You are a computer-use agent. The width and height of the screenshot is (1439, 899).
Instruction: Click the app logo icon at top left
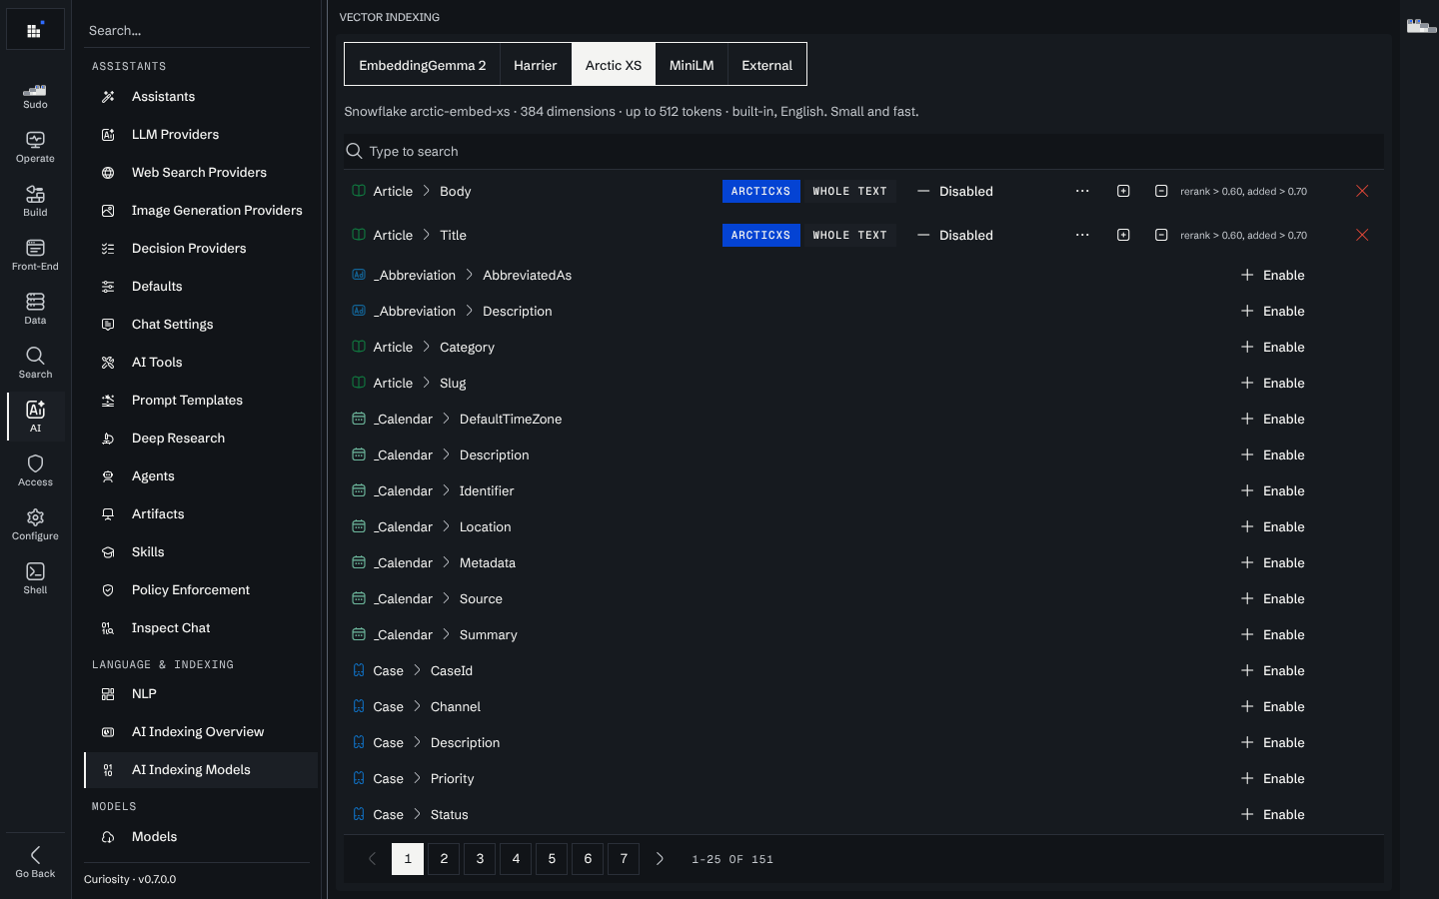(35, 30)
